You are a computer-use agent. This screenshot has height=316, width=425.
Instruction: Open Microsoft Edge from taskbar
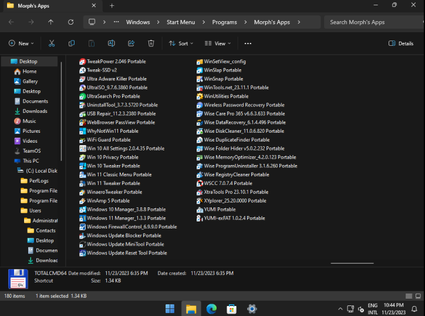tap(211, 309)
